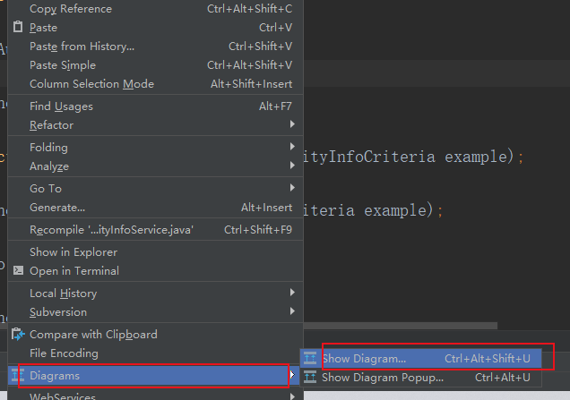570x400 pixels.
Task: Open the Go To submenu entry
Action: (x=156, y=189)
